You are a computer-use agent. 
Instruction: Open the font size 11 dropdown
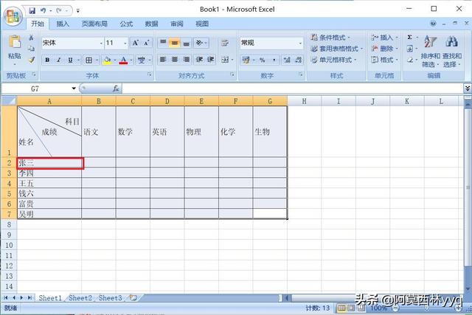coord(125,43)
